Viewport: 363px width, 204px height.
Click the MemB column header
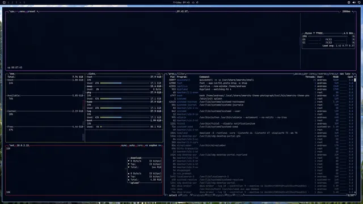336,77
